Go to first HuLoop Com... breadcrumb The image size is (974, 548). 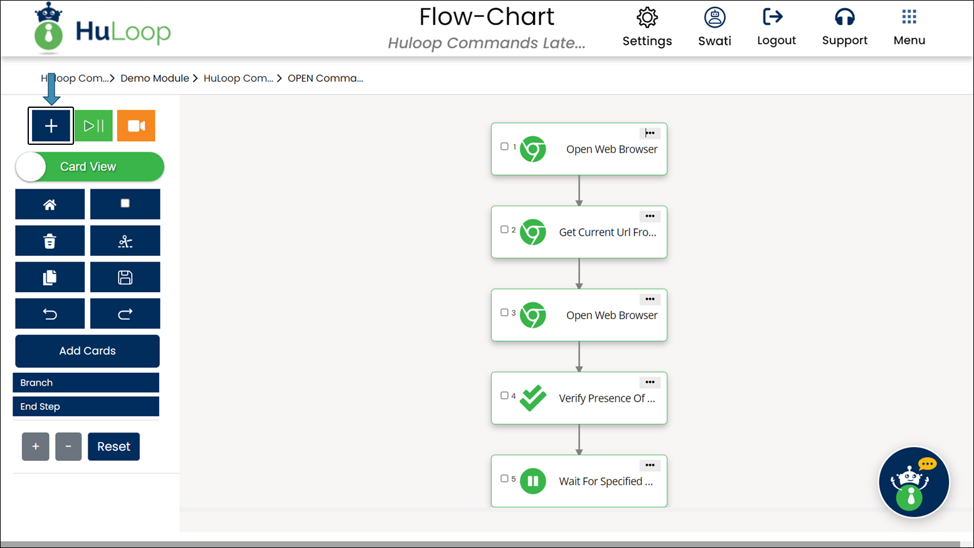pos(74,78)
